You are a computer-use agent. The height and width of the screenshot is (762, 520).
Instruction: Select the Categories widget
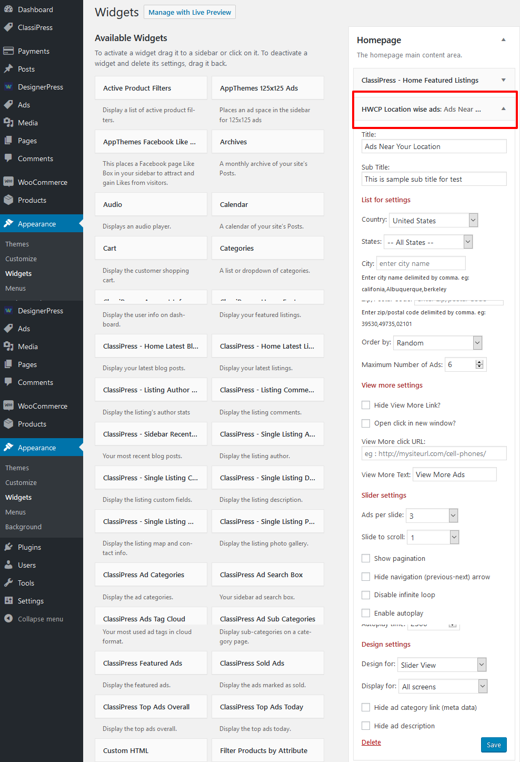pyautogui.click(x=268, y=248)
